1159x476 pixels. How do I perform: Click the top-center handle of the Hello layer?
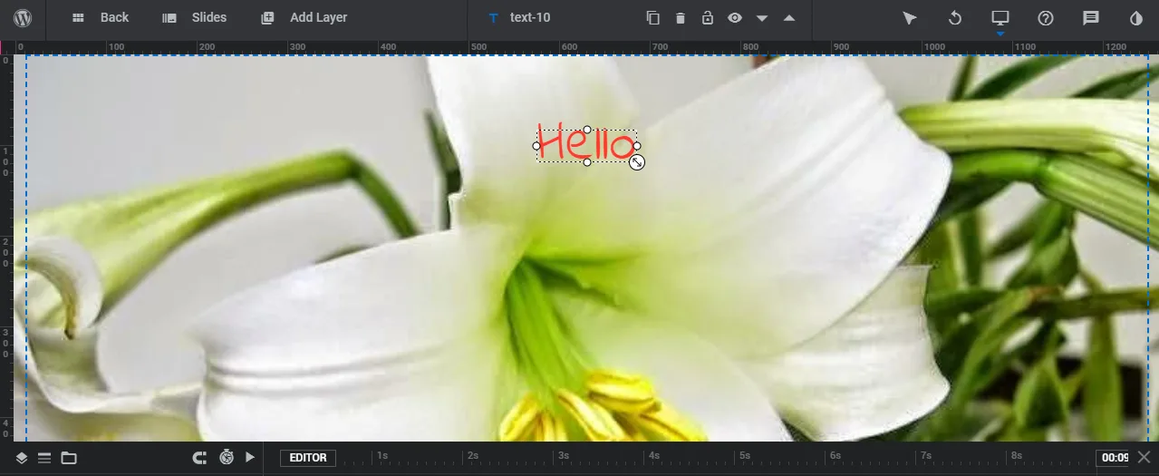click(x=587, y=130)
